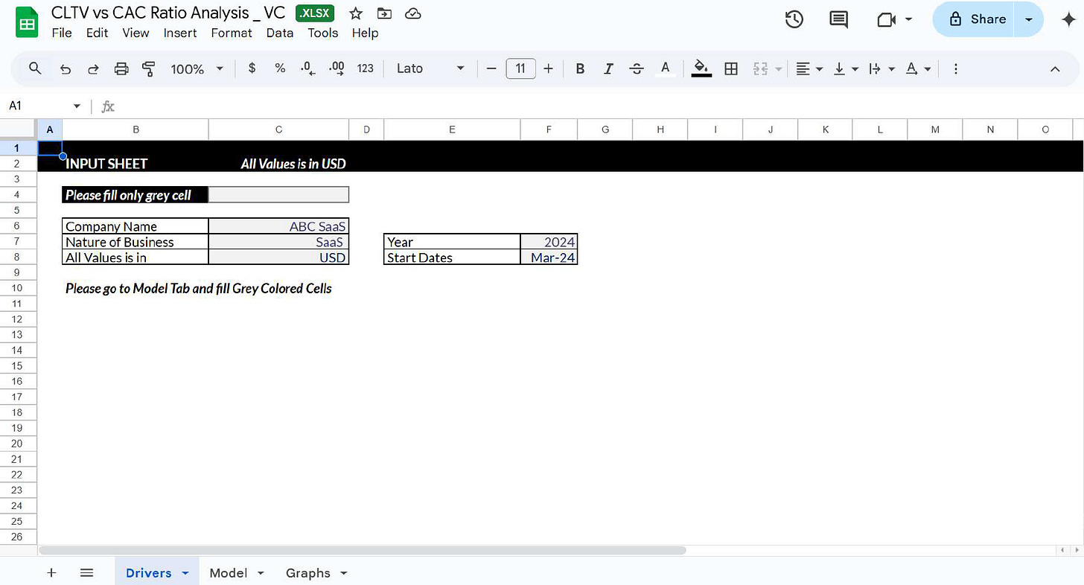Open the zoom level dropdown
The height and width of the screenshot is (585, 1084).
(196, 68)
